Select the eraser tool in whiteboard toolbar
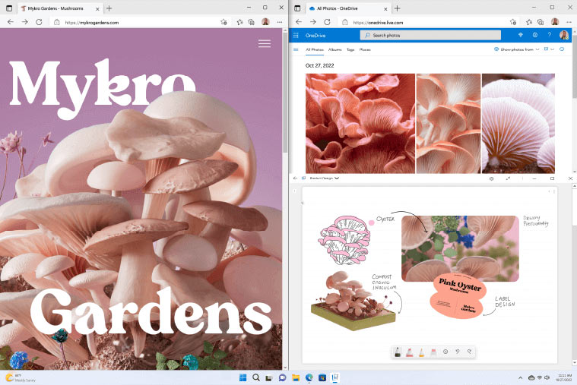Image resolution: width=577 pixels, height=385 pixels. tap(433, 352)
